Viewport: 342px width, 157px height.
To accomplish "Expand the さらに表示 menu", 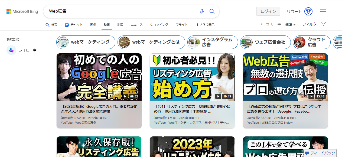I will tap(205, 25).
